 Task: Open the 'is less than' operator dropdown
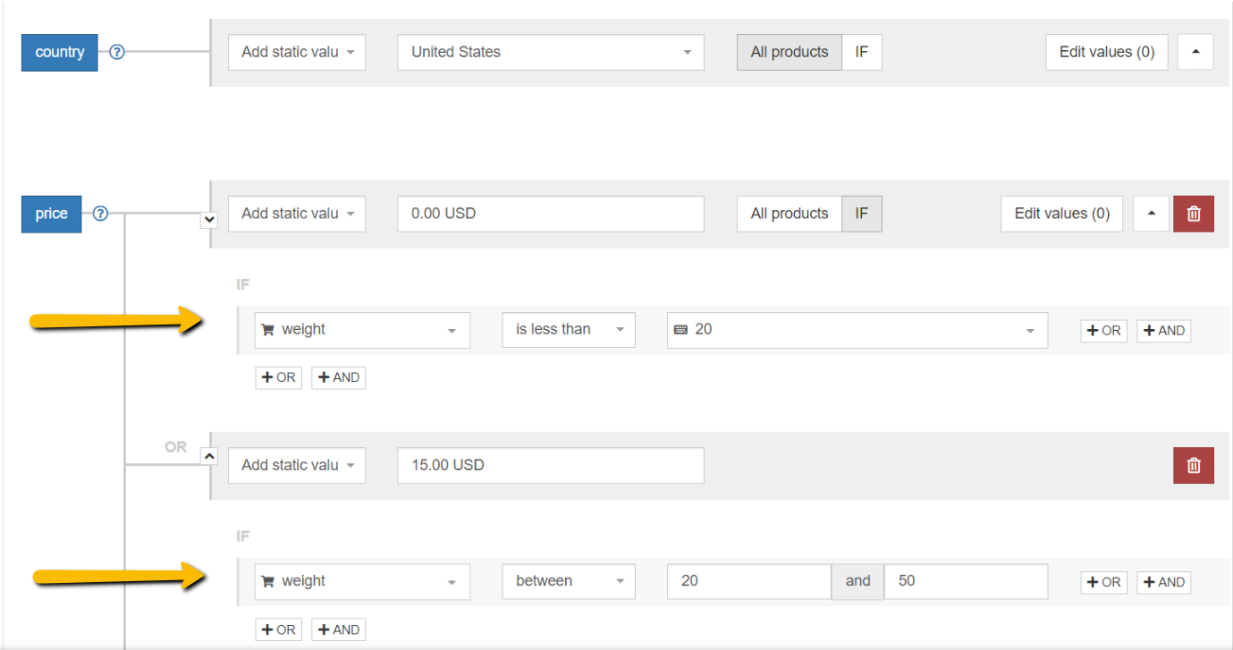pyautogui.click(x=568, y=330)
